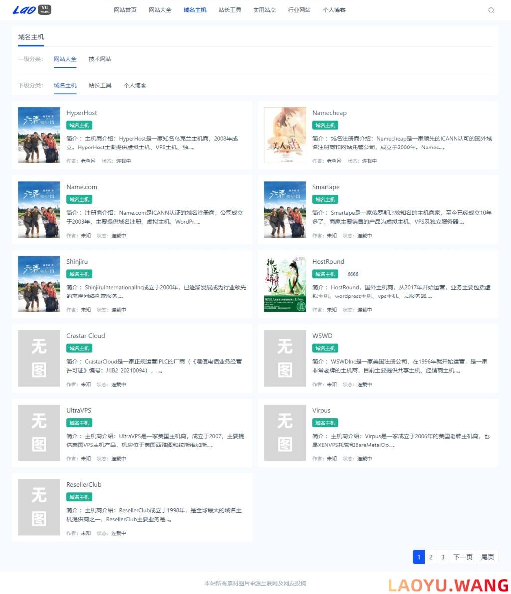Open the HyperHost title link
Screen dimensions: 511x594
(x=81, y=113)
